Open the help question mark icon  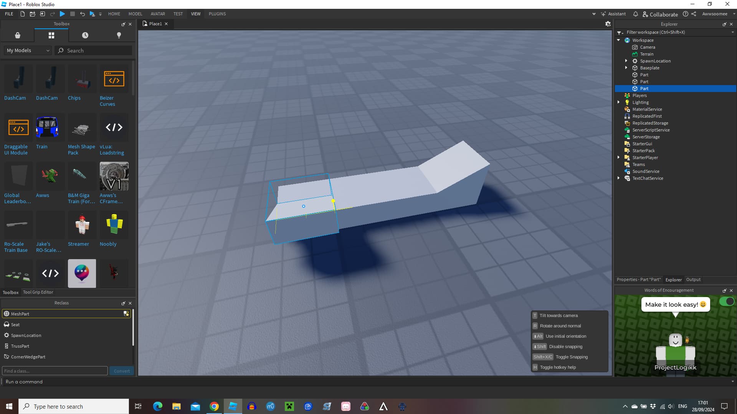[686, 14]
